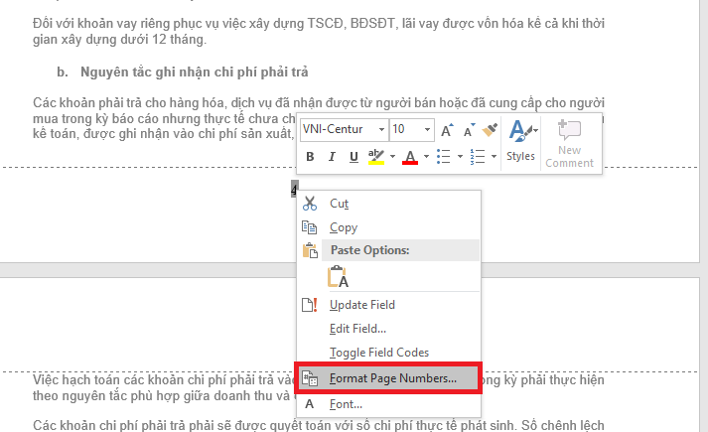Image resolution: width=708 pixels, height=432 pixels.
Task: Click the Bold button in mini toolbar
Action: (x=310, y=157)
